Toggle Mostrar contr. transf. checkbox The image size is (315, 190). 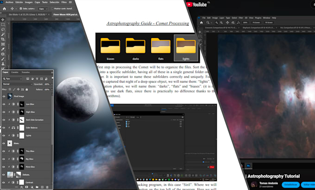52,9
